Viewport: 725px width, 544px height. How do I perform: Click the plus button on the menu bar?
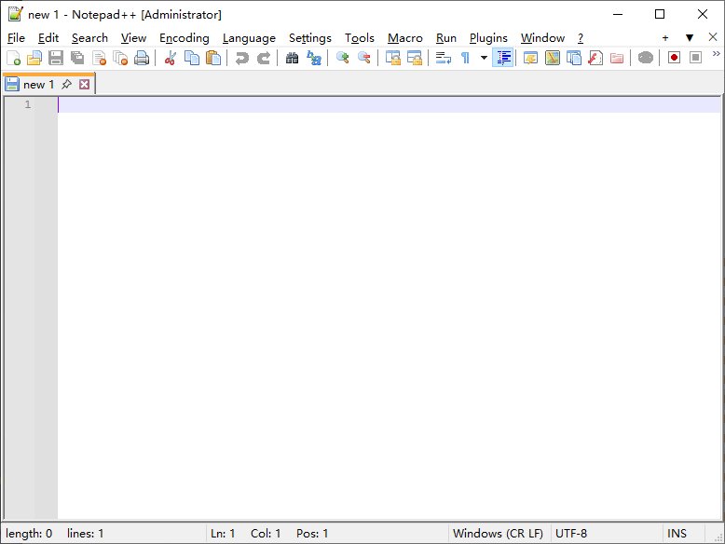coord(664,38)
